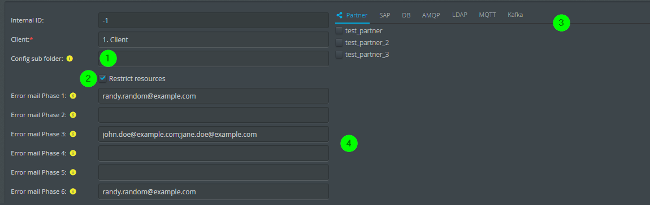650x205 pixels.
Task: Switch to the SAP tab
Action: [385, 15]
